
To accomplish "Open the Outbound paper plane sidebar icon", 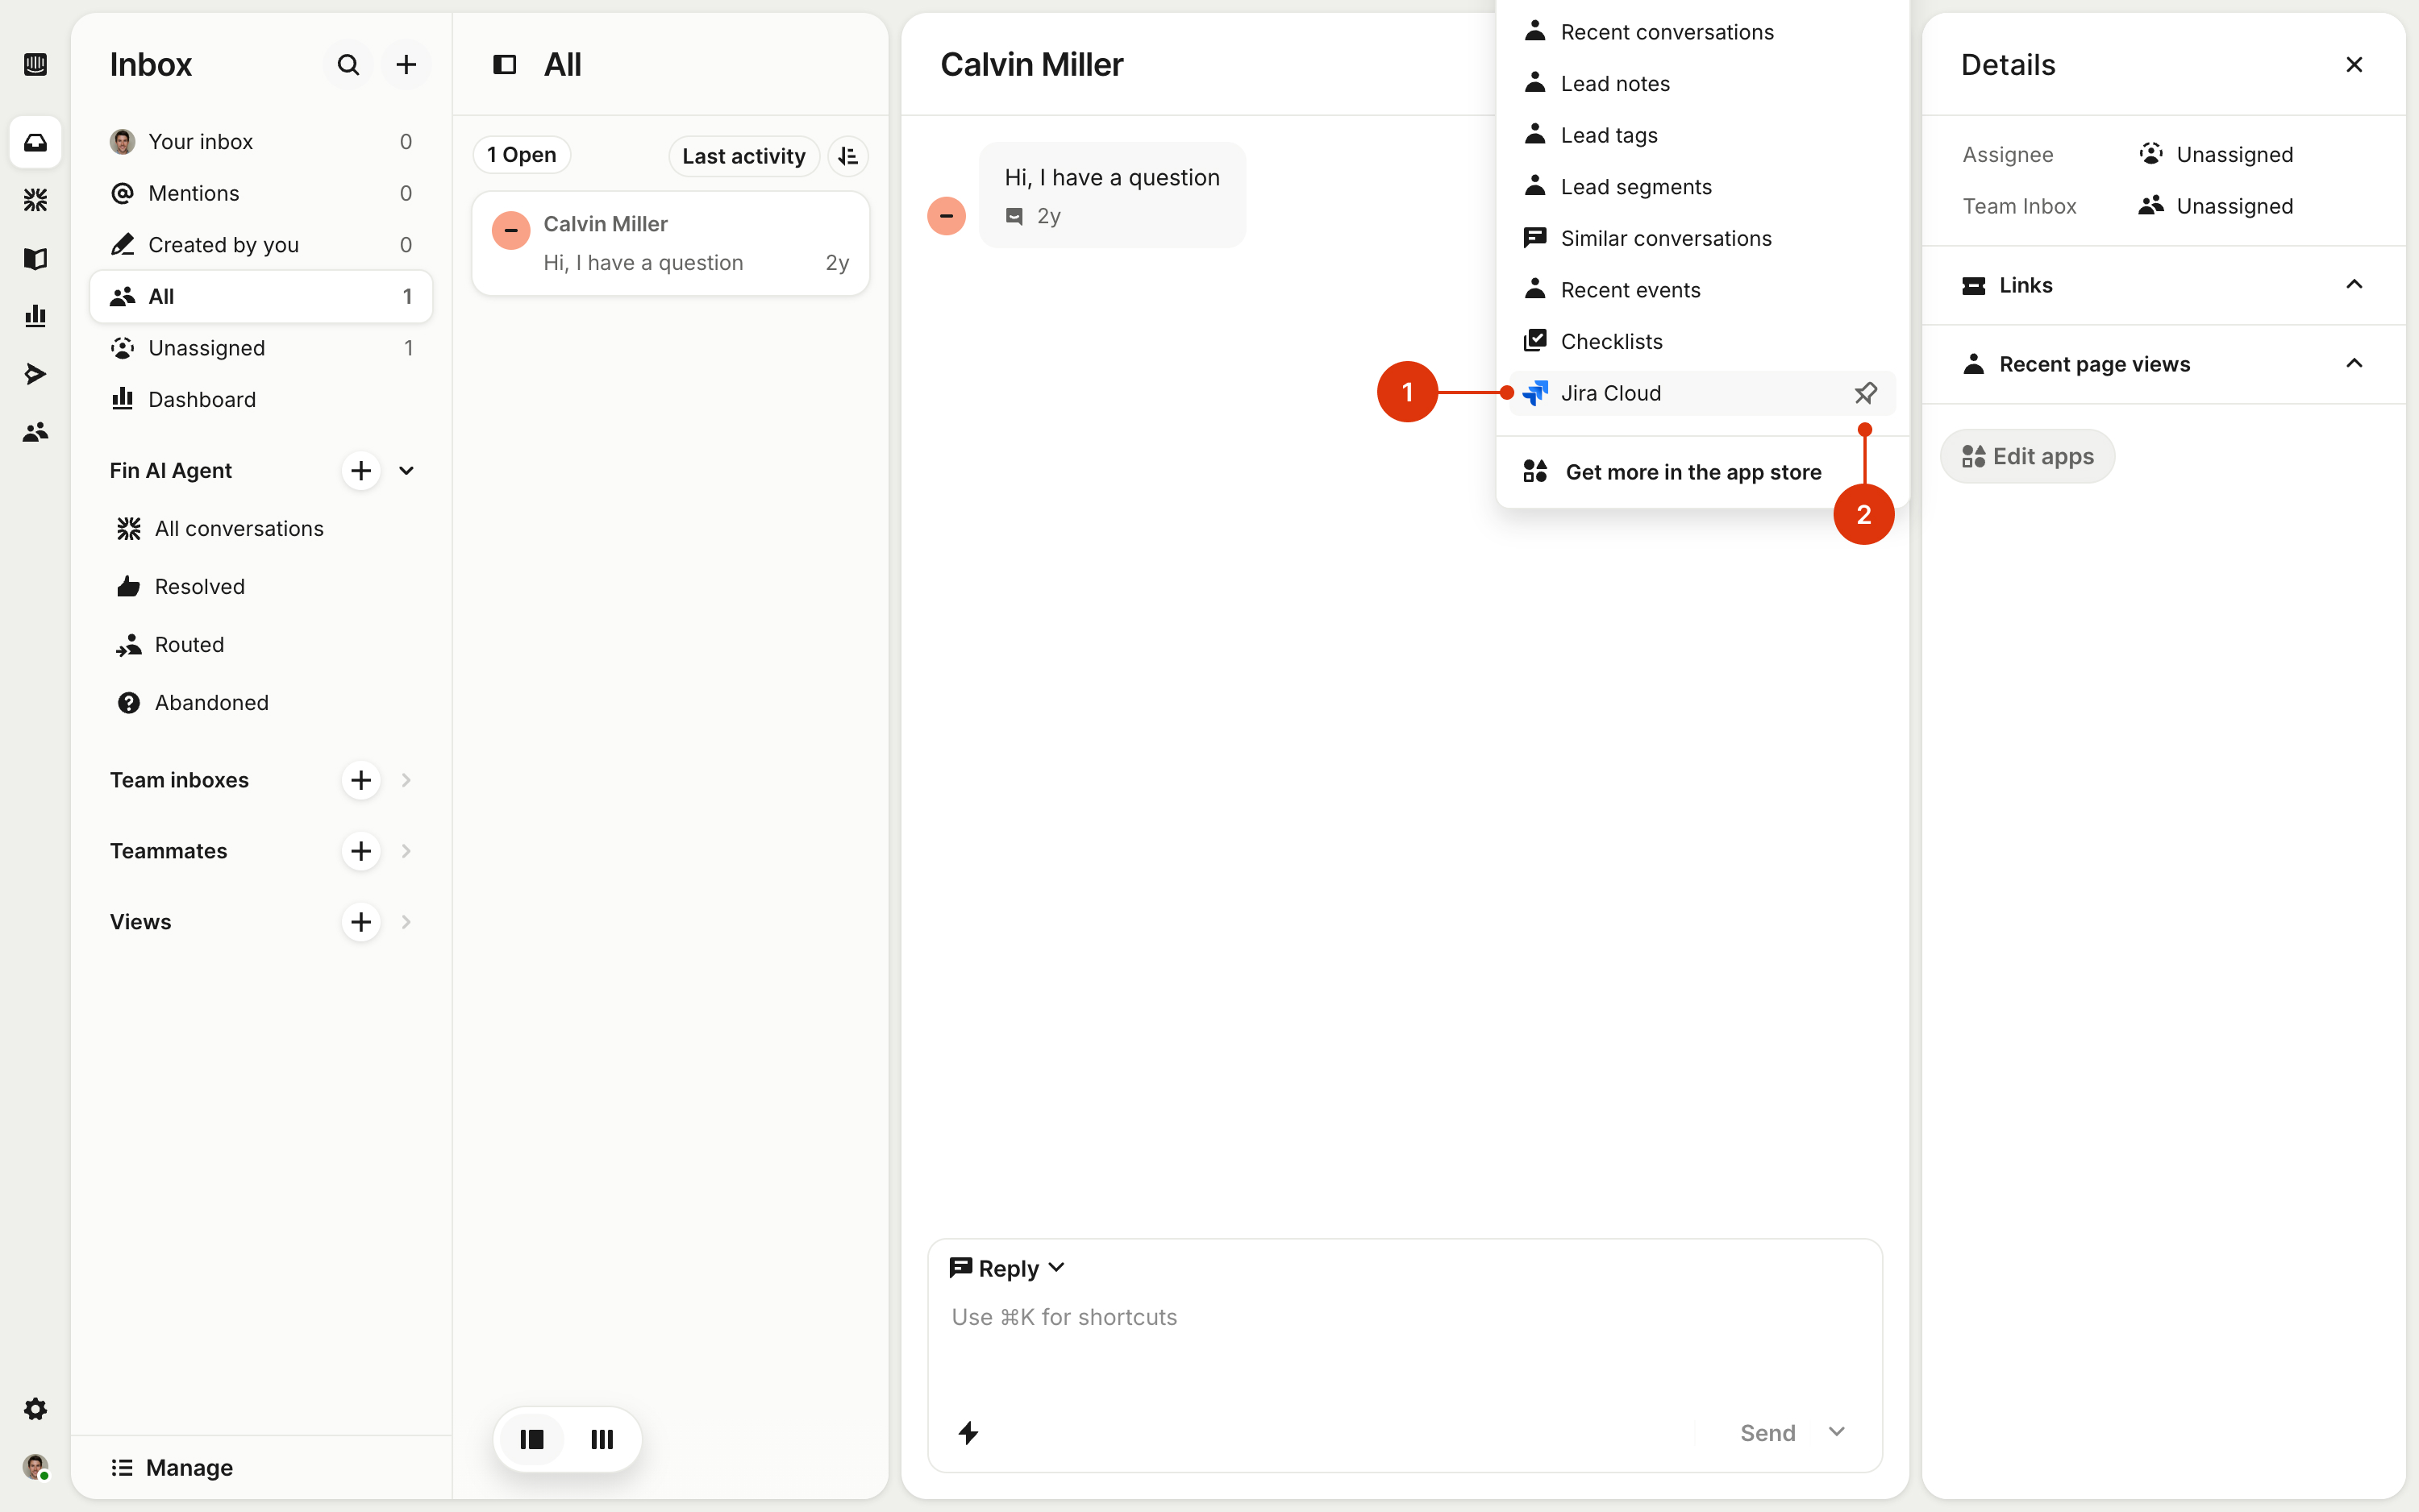I will 35,374.
